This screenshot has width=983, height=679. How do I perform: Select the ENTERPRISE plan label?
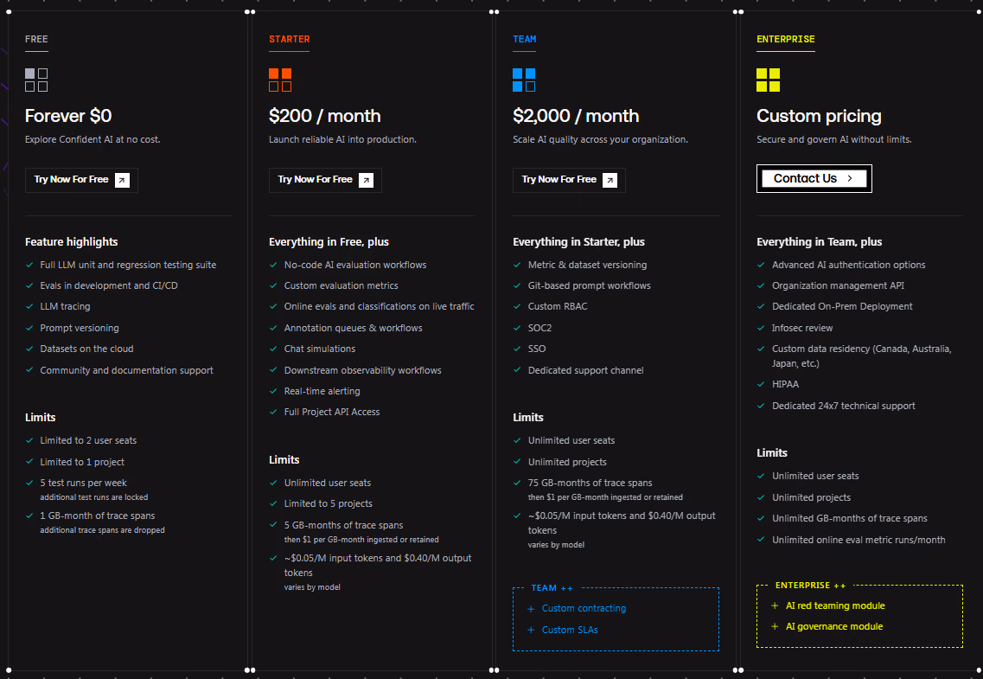pos(786,39)
